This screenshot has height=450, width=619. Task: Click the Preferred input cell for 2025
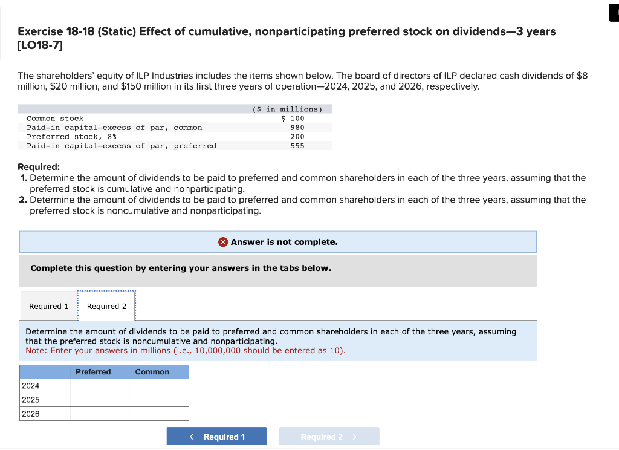click(x=100, y=400)
